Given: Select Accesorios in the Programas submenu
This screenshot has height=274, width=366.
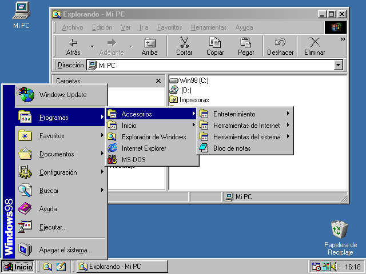Looking at the screenshot, I should (x=152, y=114).
